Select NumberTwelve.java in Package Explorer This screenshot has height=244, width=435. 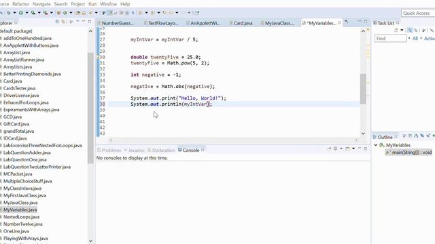(22, 224)
